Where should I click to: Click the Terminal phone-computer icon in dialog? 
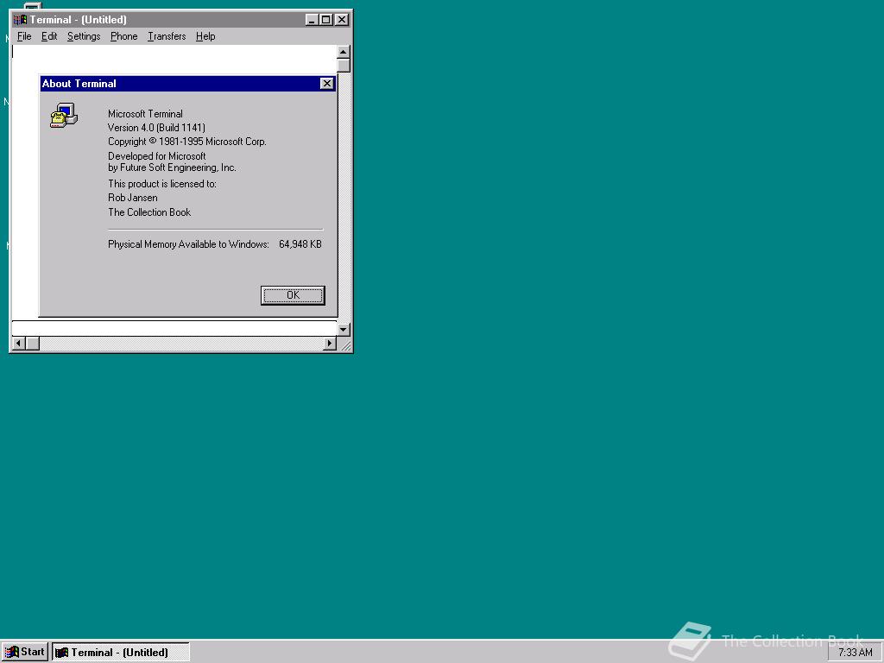point(64,115)
